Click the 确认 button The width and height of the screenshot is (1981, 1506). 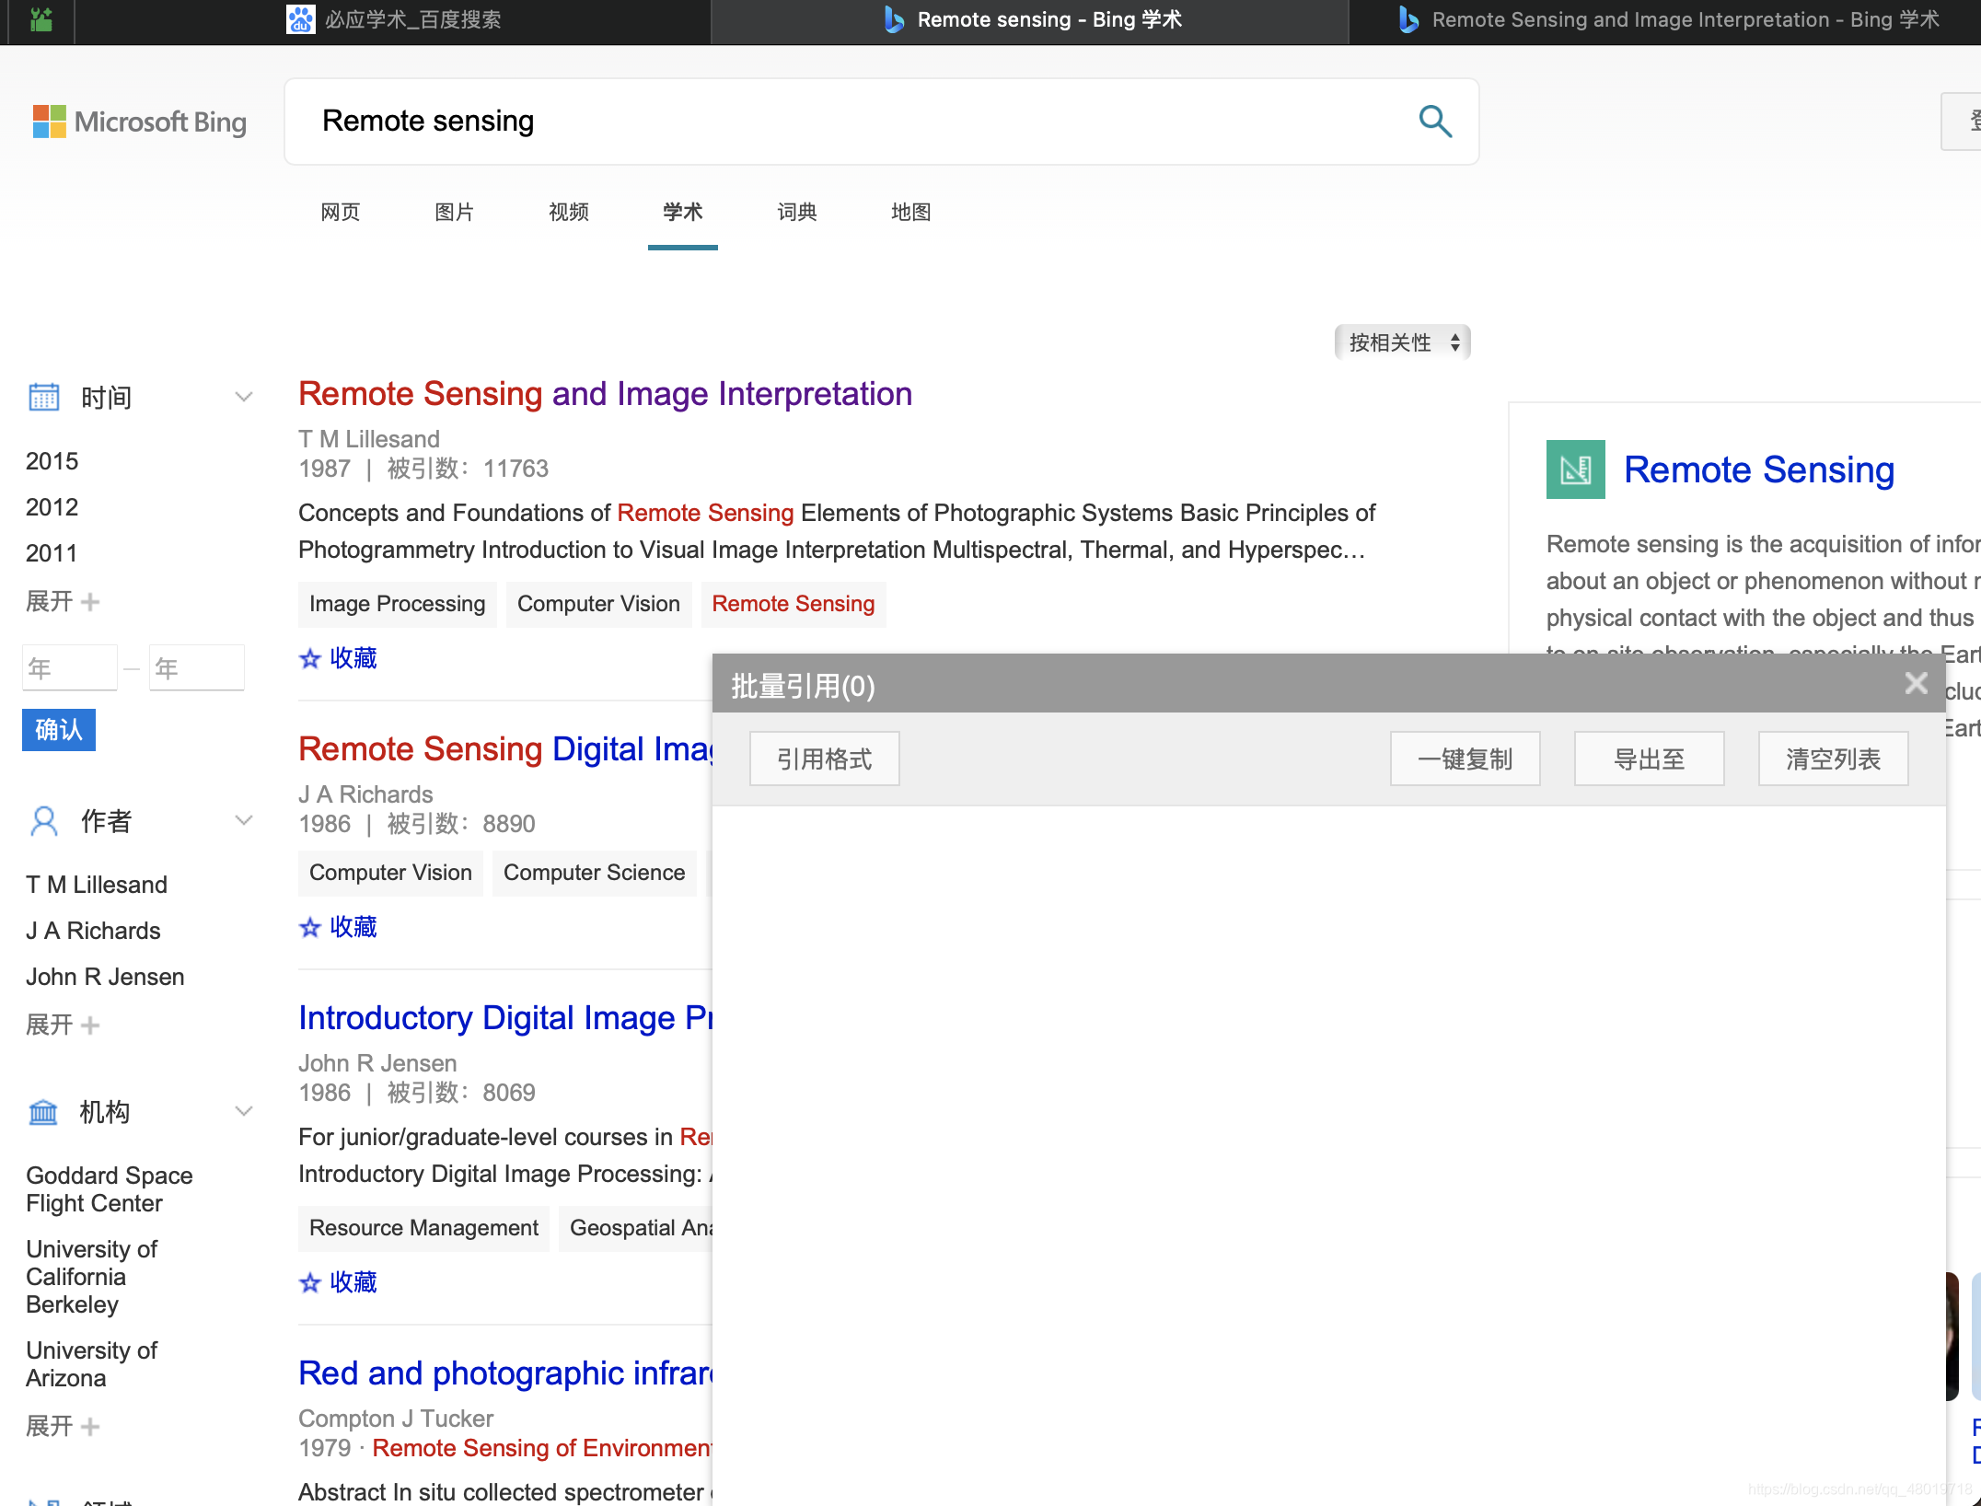click(59, 730)
